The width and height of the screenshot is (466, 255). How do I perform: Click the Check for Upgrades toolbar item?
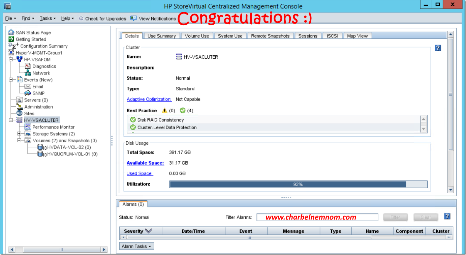tap(102, 19)
